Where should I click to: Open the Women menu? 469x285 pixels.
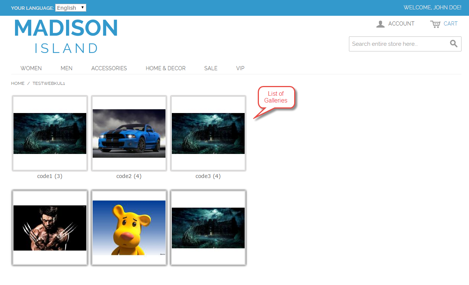coord(31,68)
